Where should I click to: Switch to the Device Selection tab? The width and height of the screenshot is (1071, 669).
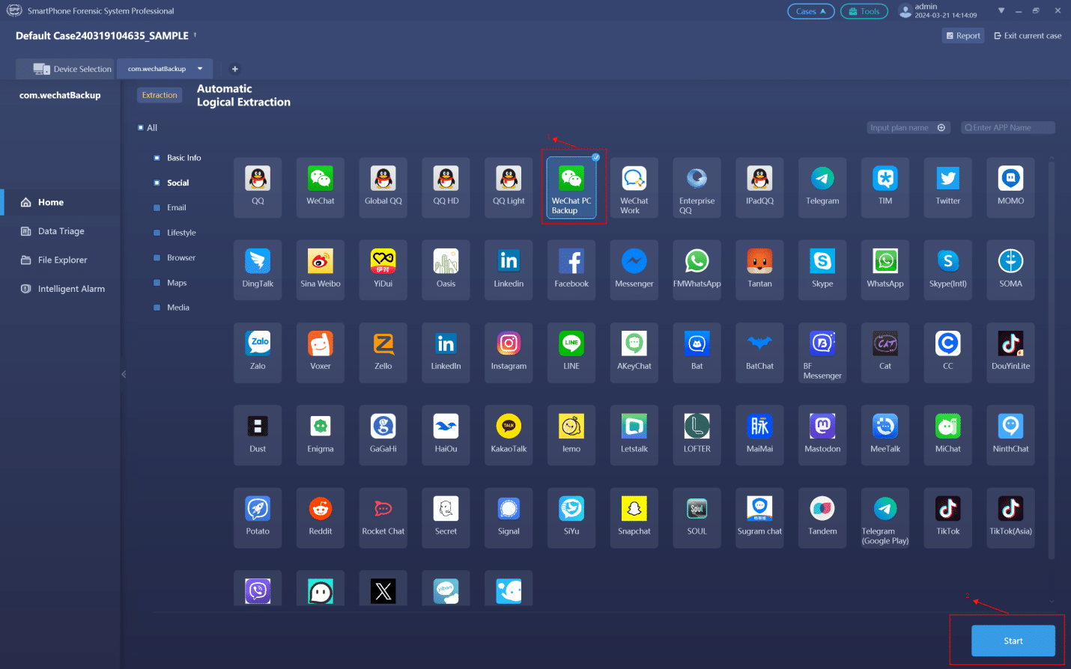65,69
